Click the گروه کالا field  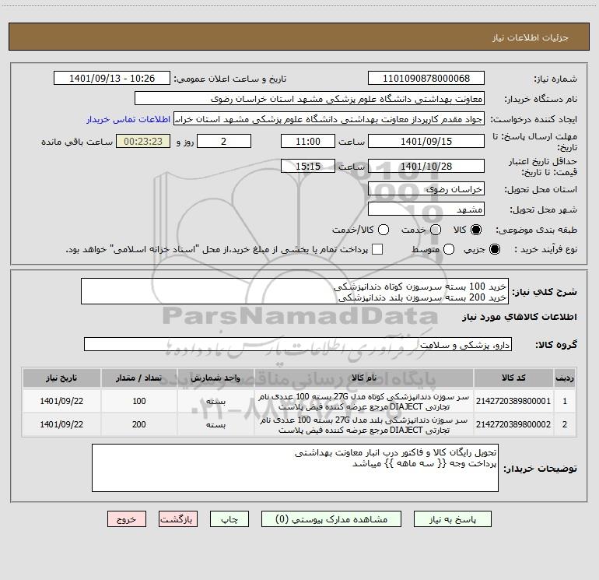[298, 344]
